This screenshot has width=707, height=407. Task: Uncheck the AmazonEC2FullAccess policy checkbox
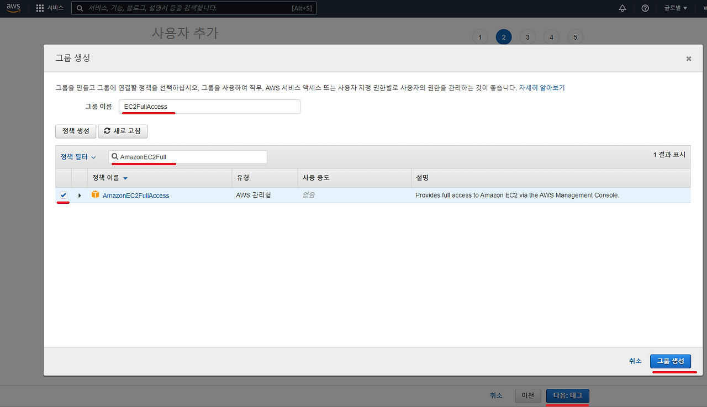coord(64,195)
